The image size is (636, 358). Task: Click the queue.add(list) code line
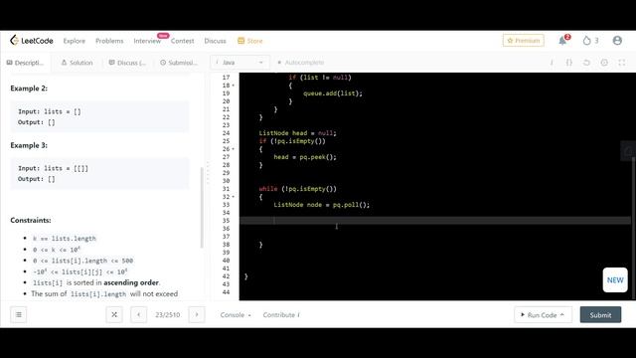(333, 93)
